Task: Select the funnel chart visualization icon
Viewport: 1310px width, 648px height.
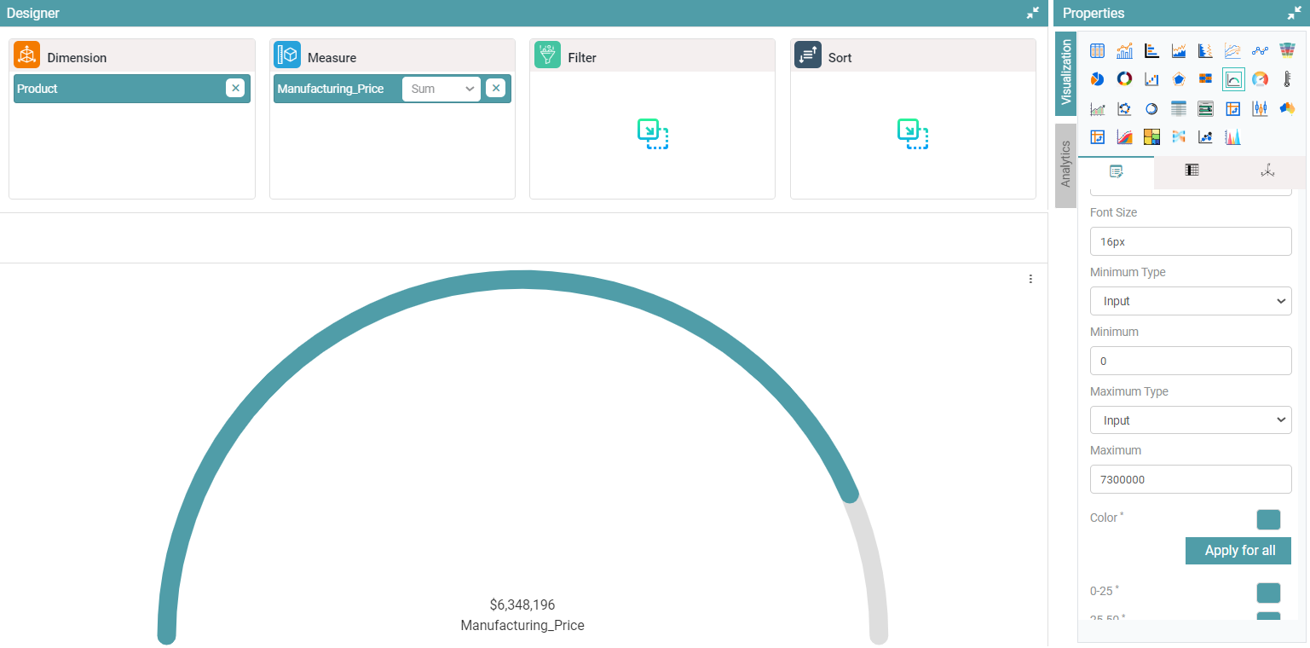Action: coord(1287,51)
